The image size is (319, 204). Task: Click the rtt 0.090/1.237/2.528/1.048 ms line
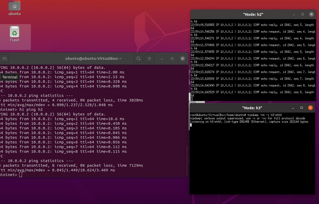(56, 105)
